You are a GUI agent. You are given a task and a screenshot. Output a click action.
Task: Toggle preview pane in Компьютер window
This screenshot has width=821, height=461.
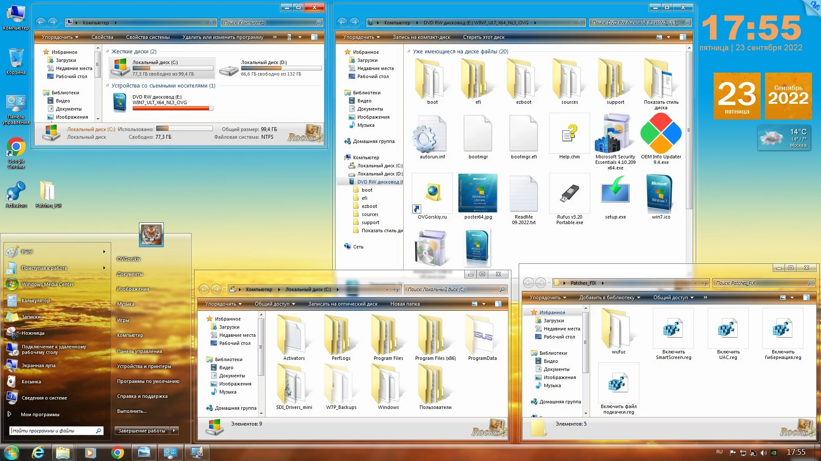314,37
